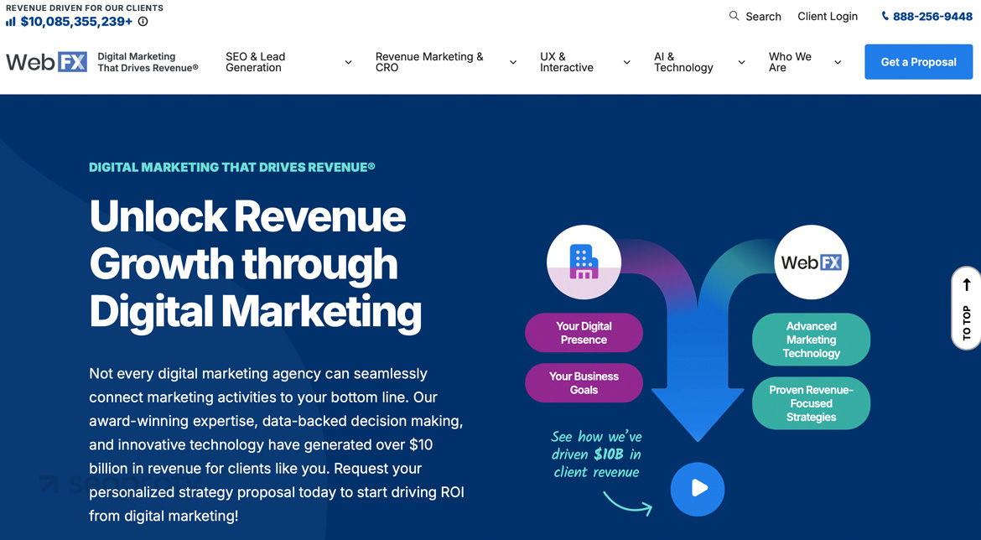The height and width of the screenshot is (540, 981).
Task: Click the Revenue Driven For Our Clients label
Action: pos(85,8)
